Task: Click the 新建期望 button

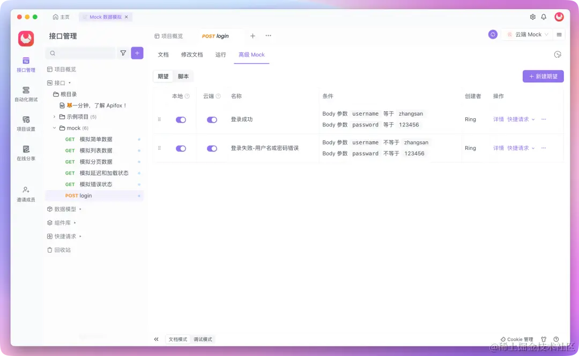Action: [x=543, y=76]
